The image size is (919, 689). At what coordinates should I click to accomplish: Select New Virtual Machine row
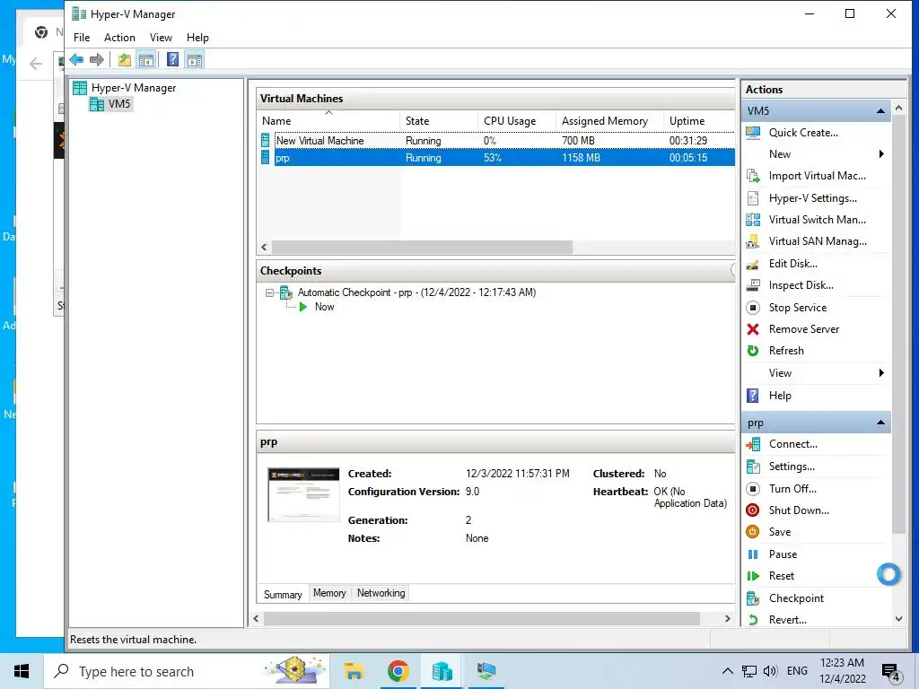point(497,141)
